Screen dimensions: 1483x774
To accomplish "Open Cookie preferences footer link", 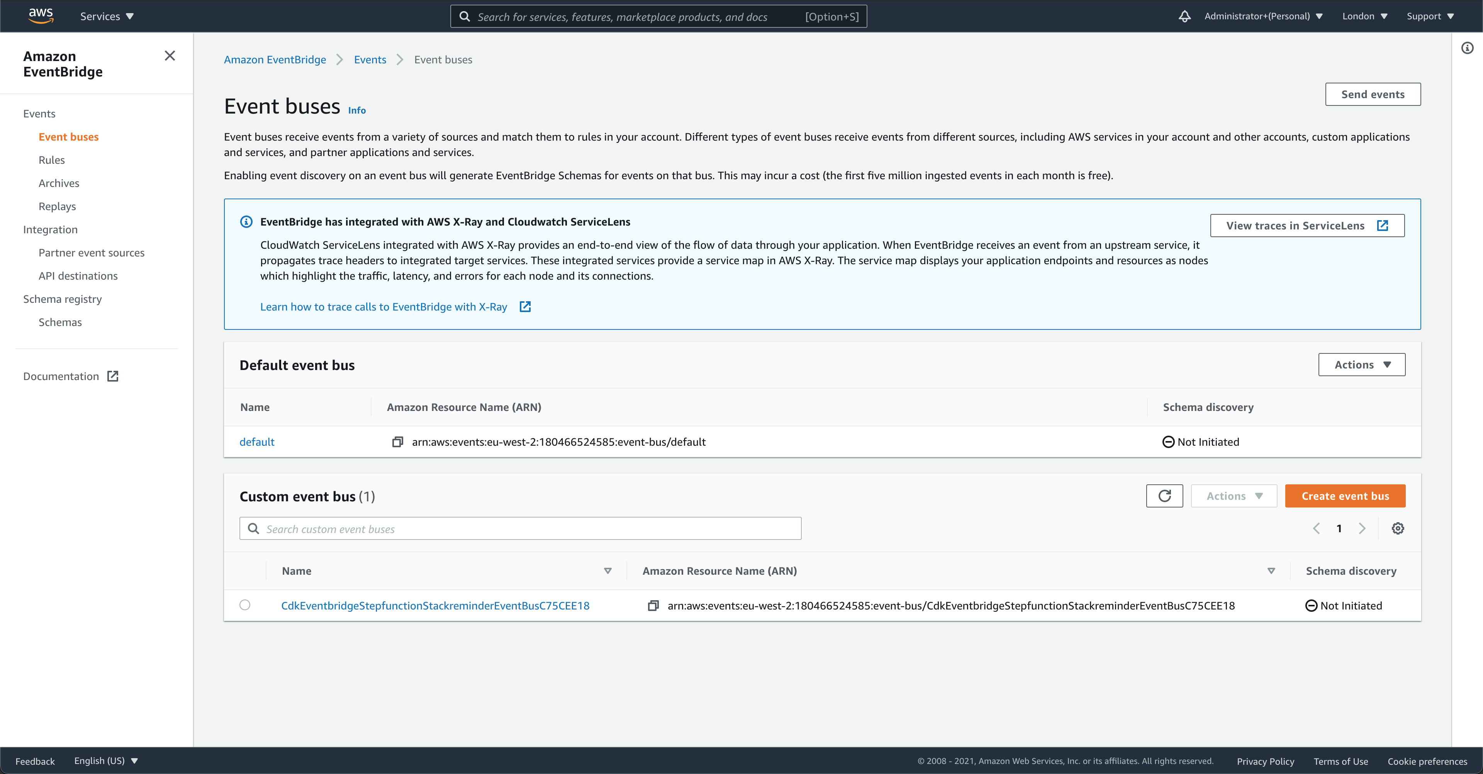I will click(x=1427, y=761).
